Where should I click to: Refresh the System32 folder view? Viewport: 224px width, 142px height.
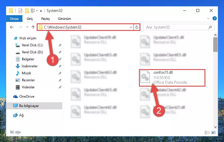pos(137,27)
